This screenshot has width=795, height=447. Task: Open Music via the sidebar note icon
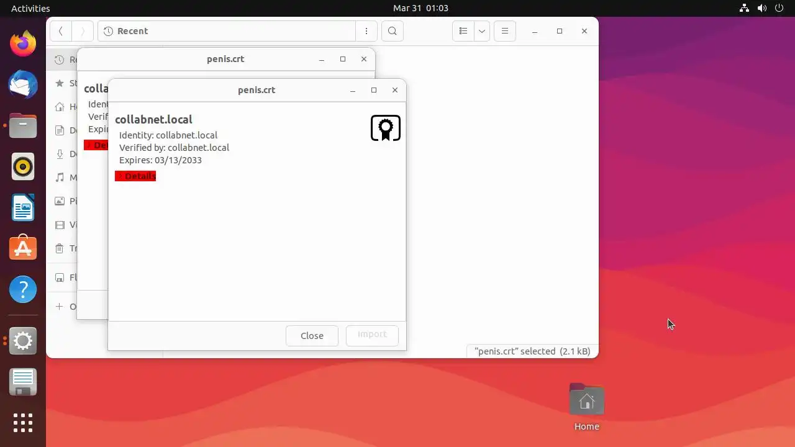pos(60,178)
